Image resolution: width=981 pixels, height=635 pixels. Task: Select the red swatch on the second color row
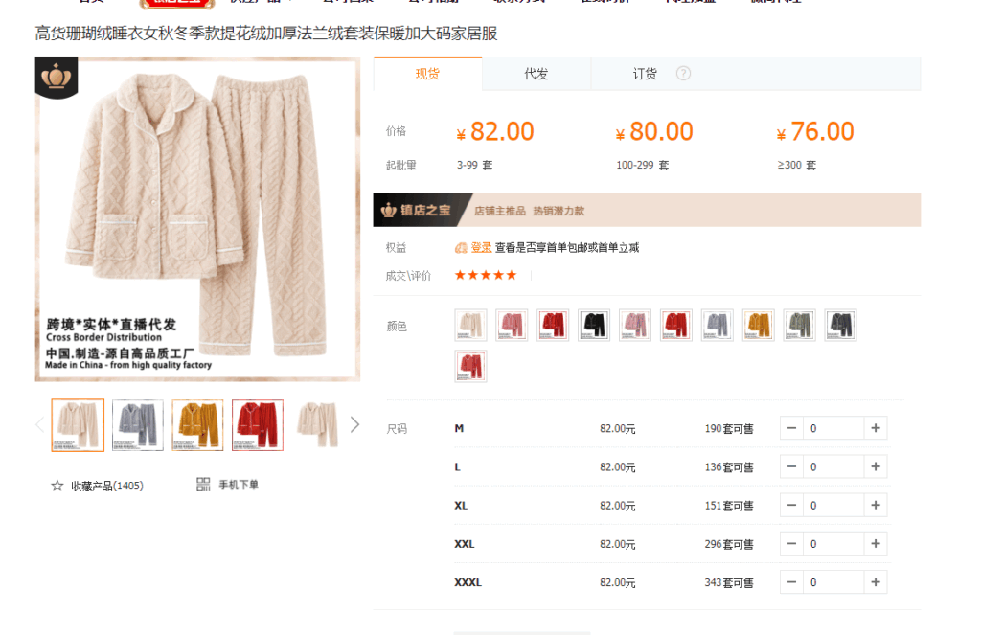[470, 366]
